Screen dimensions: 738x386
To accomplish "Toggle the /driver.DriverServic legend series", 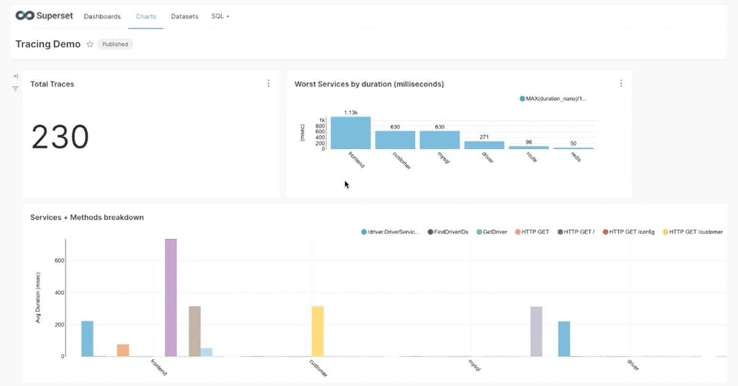I will click(x=392, y=232).
